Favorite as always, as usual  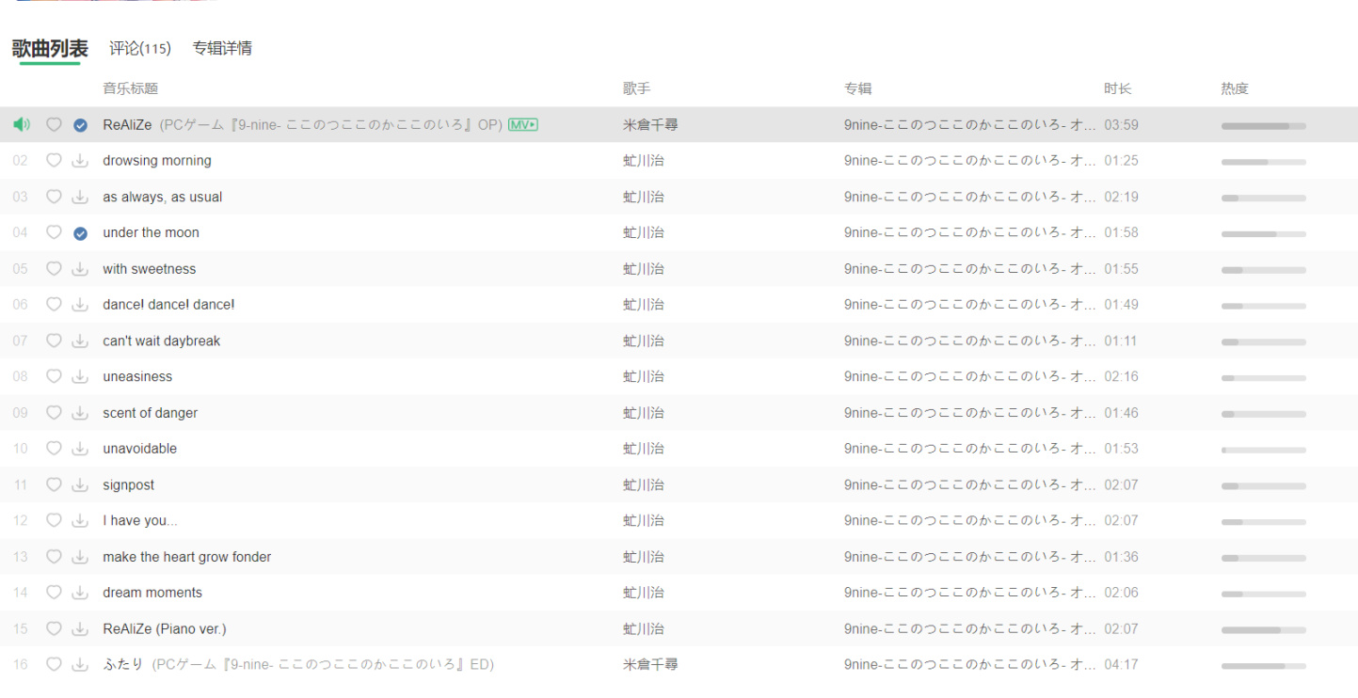pyautogui.click(x=54, y=197)
